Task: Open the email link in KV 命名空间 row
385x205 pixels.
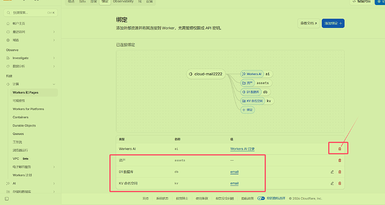Action: pyautogui.click(x=234, y=183)
